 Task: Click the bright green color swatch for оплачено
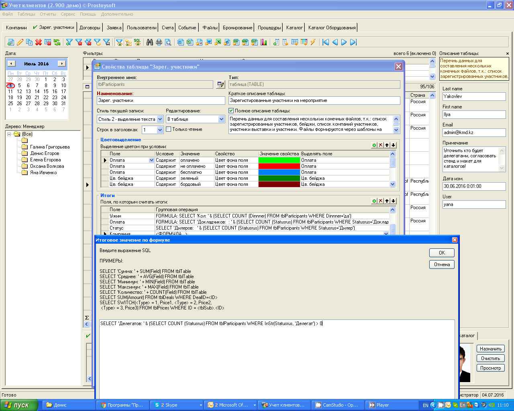pos(279,160)
